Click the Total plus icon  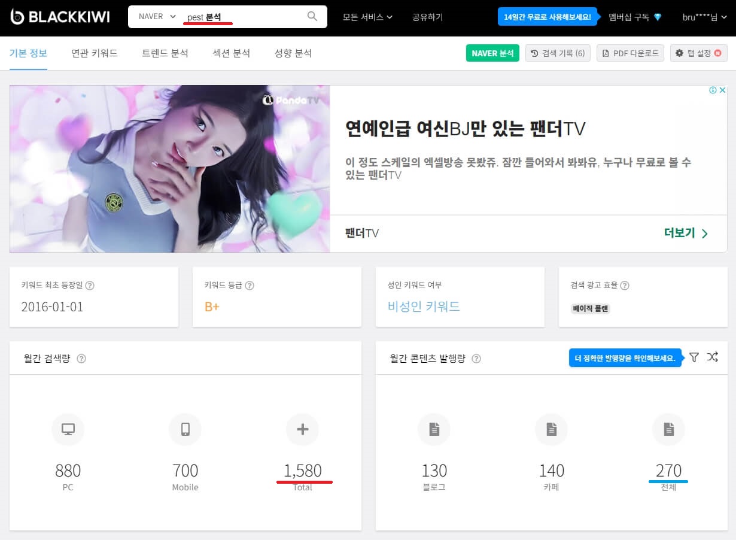tap(303, 429)
